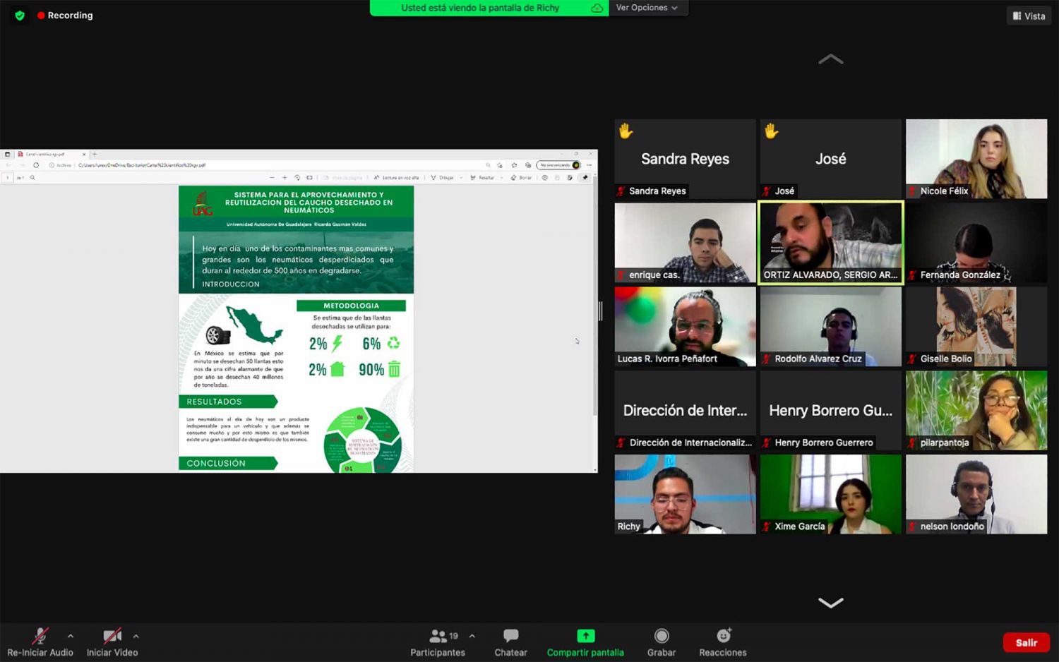1059x662 pixels.
Task: Click the raised hand on José's tile
Action: tap(771, 131)
